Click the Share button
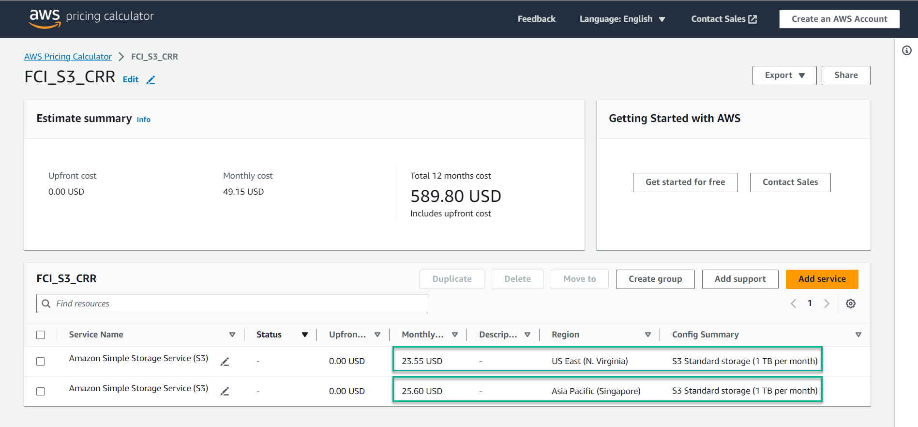 coord(846,76)
